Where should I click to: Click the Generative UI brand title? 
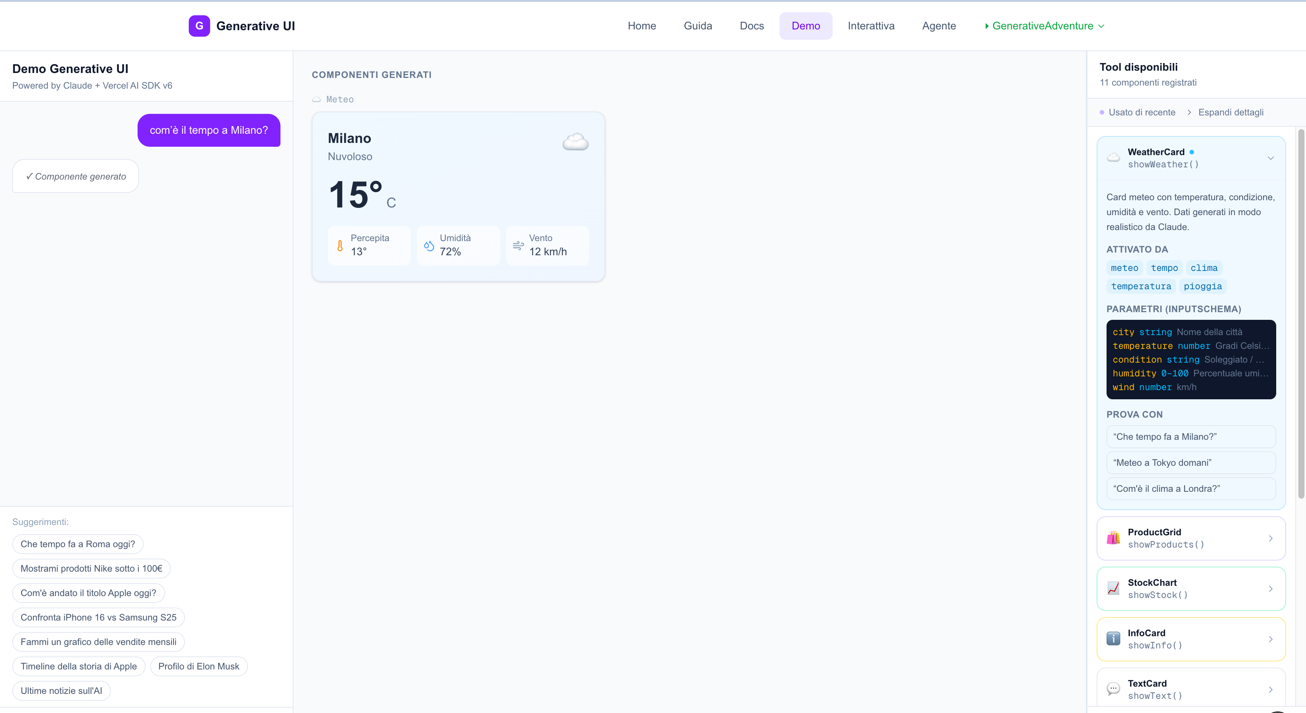pos(256,26)
